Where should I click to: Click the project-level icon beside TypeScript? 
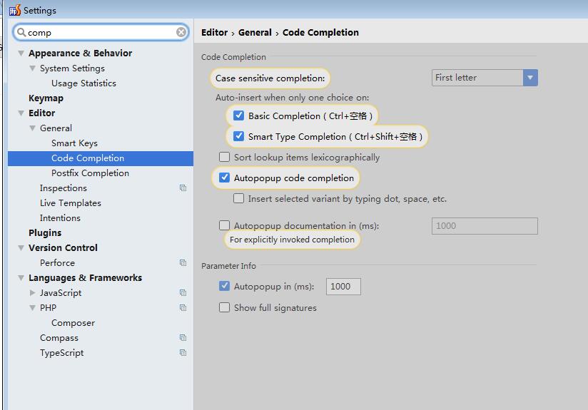[183, 353]
